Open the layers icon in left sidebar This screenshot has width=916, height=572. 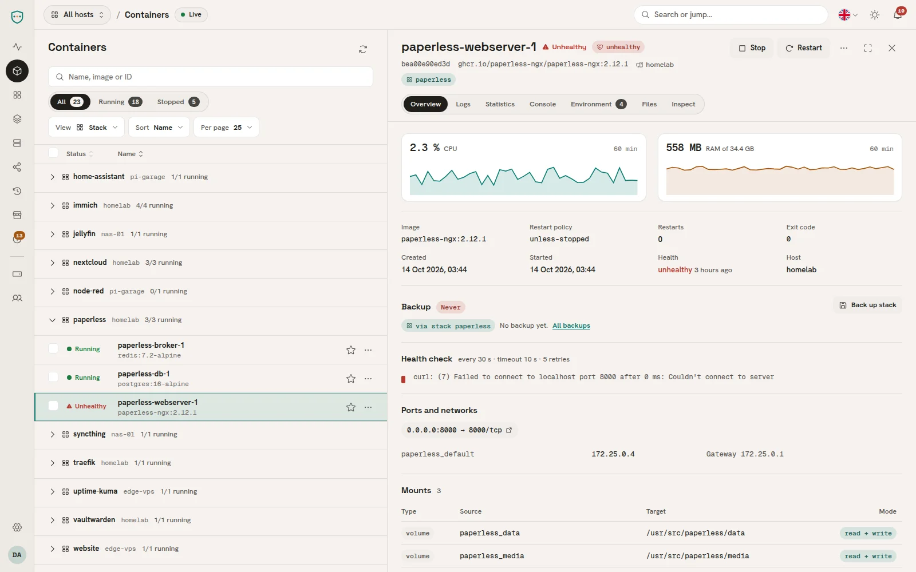point(17,119)
